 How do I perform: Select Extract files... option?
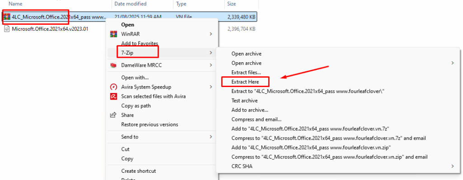[x=246, y=72]
